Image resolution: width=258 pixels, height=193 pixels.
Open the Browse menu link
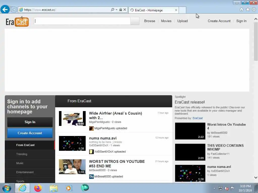click(x=150, y=21)
